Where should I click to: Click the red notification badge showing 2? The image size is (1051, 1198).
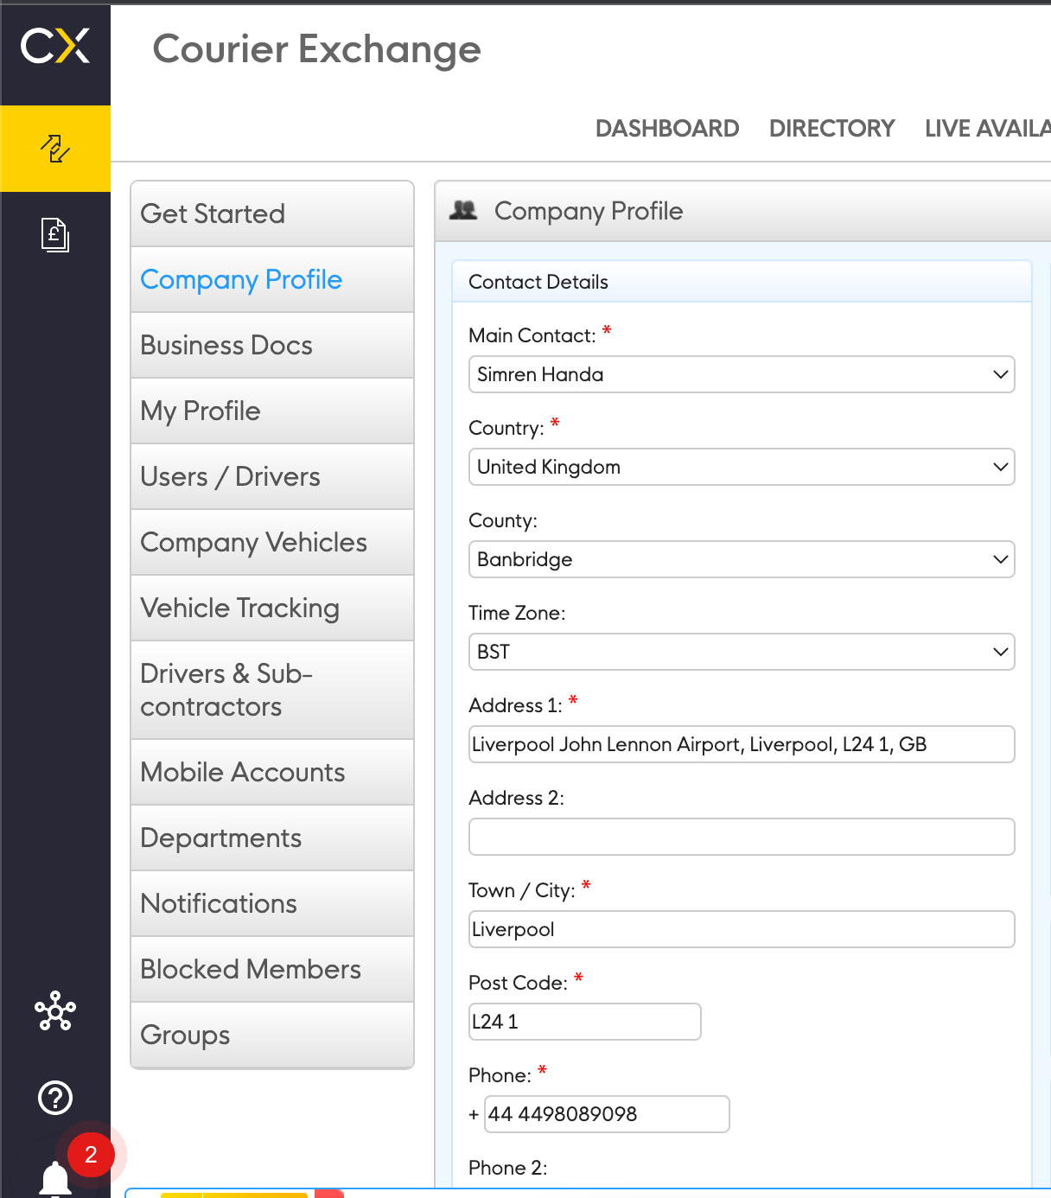tap(91, 1155)
